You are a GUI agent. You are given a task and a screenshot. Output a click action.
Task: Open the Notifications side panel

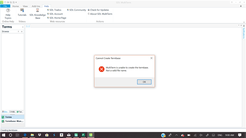click(244, 32)
